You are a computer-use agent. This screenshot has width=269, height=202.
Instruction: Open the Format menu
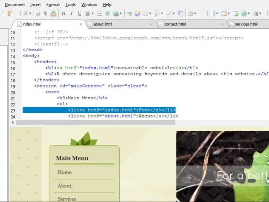(x=53, y=4)
